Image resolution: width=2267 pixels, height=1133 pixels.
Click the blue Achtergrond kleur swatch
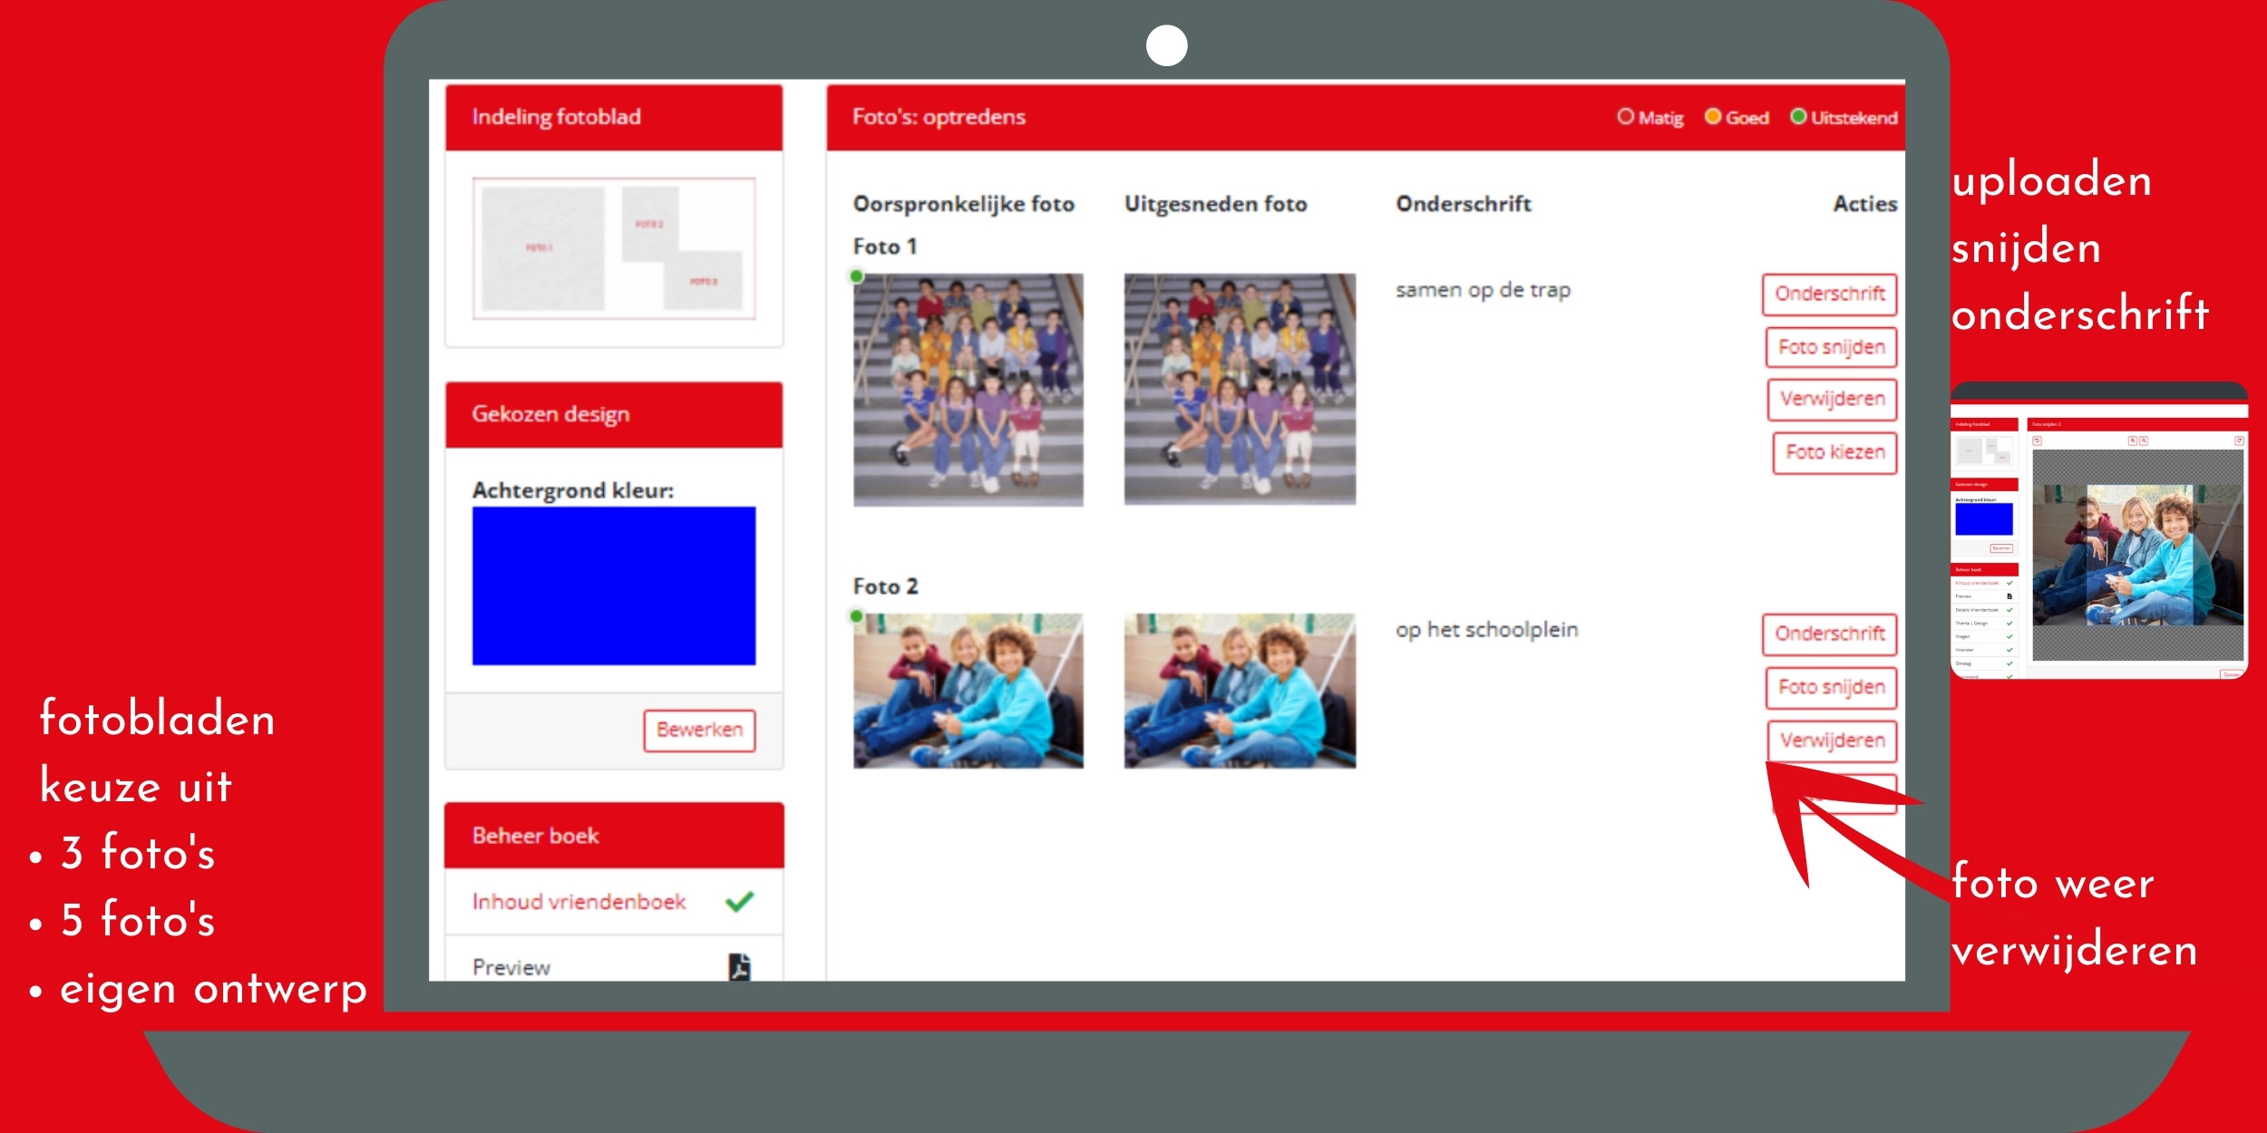click(614, 586)
